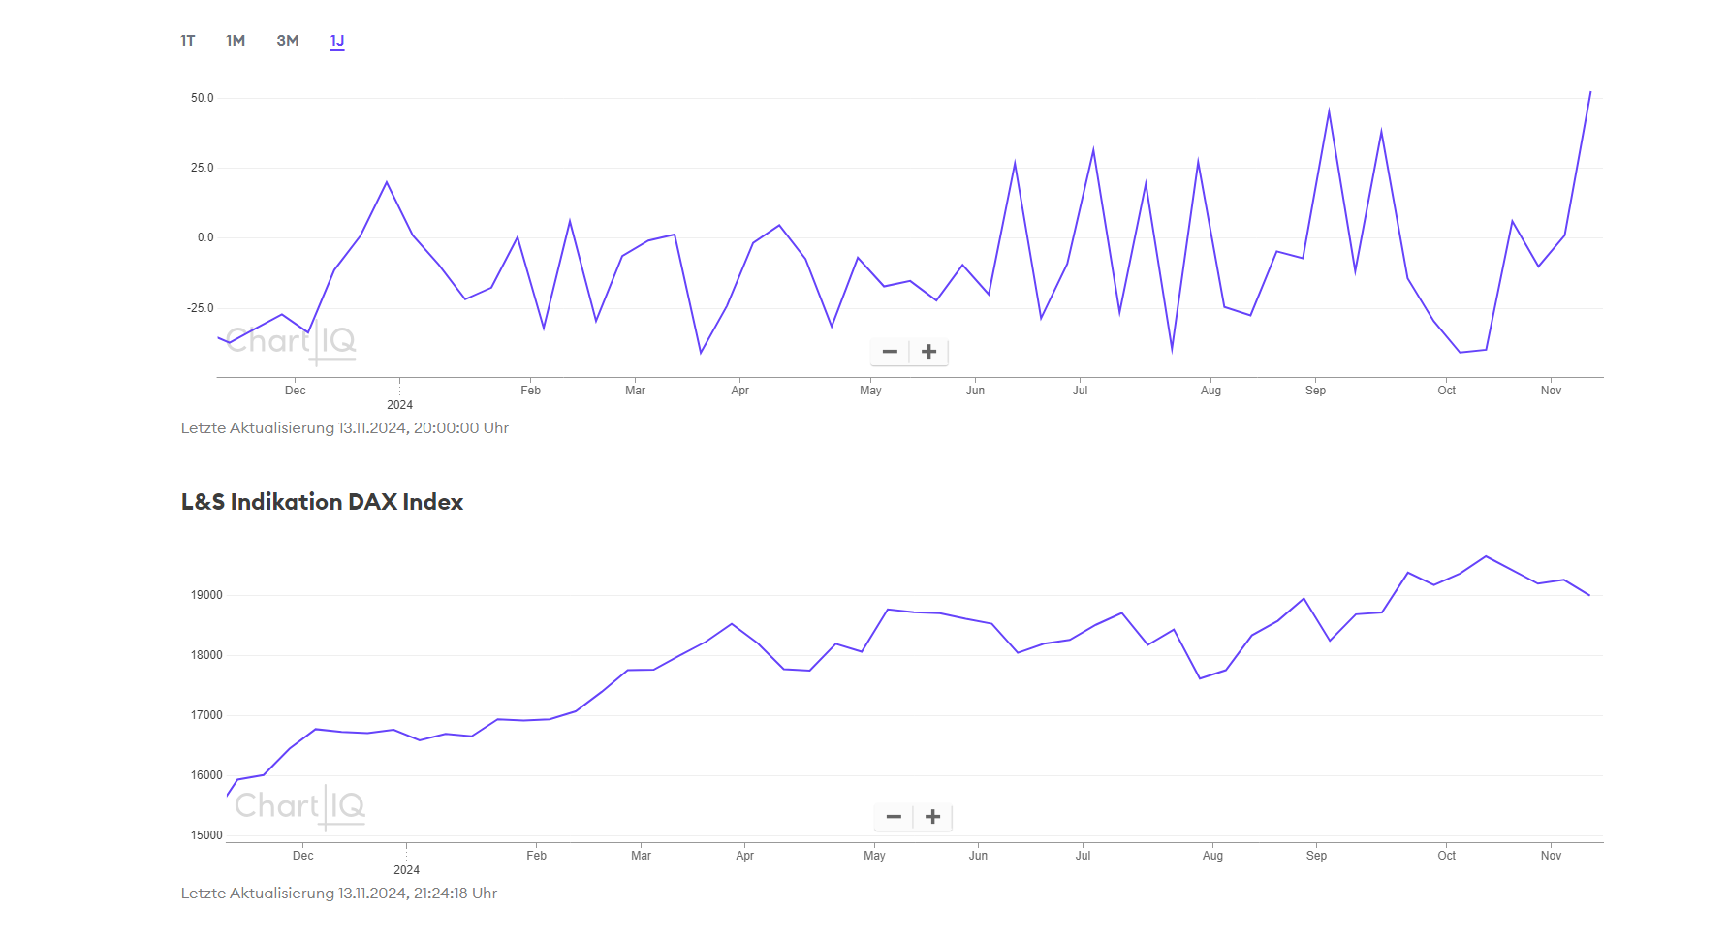This screenshot has width=1728, height=941.
Task: Click the 19000 y-axis label
Action: (206, 595)
